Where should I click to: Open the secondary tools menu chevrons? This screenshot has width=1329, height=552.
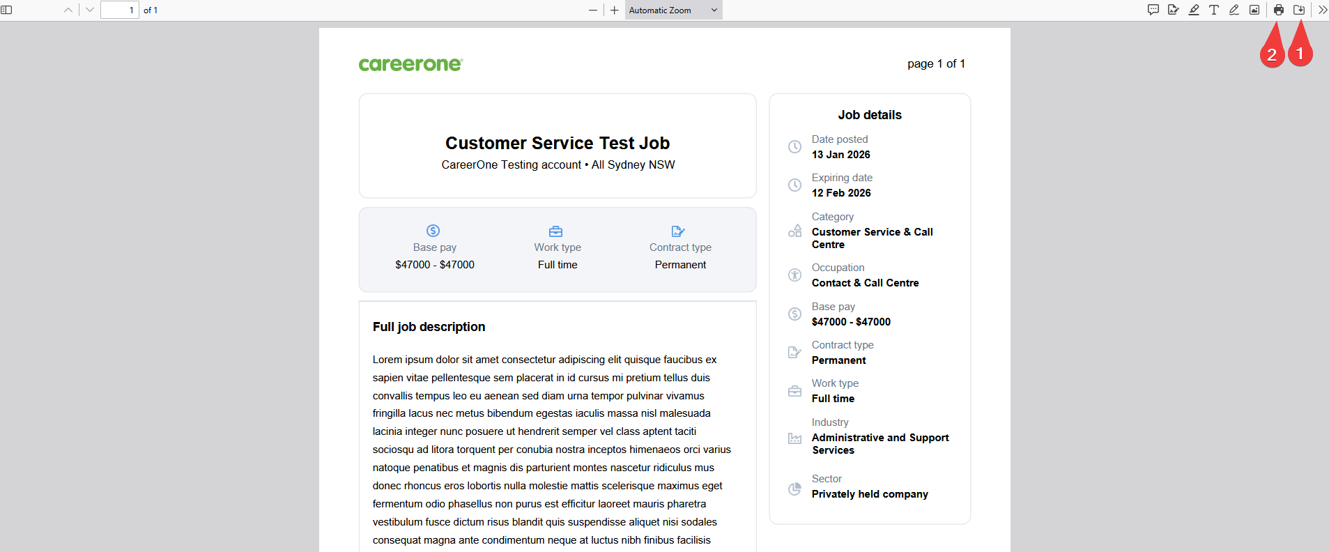pyautogui.click(x=1322, y=10)
